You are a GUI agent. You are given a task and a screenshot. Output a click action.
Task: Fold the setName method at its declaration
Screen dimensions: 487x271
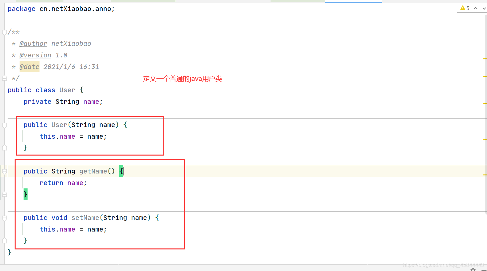[x=4, y=218]
